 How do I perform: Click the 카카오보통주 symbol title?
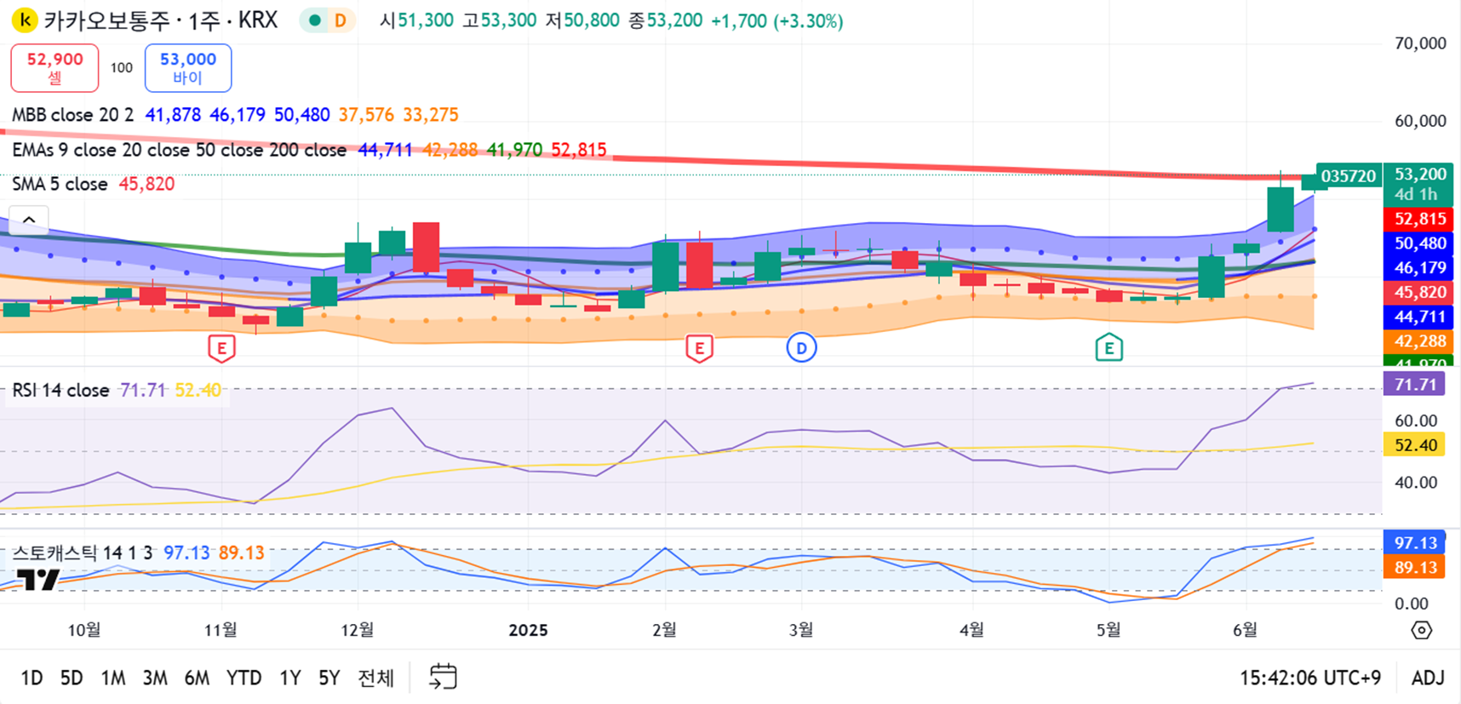[107, 20]
